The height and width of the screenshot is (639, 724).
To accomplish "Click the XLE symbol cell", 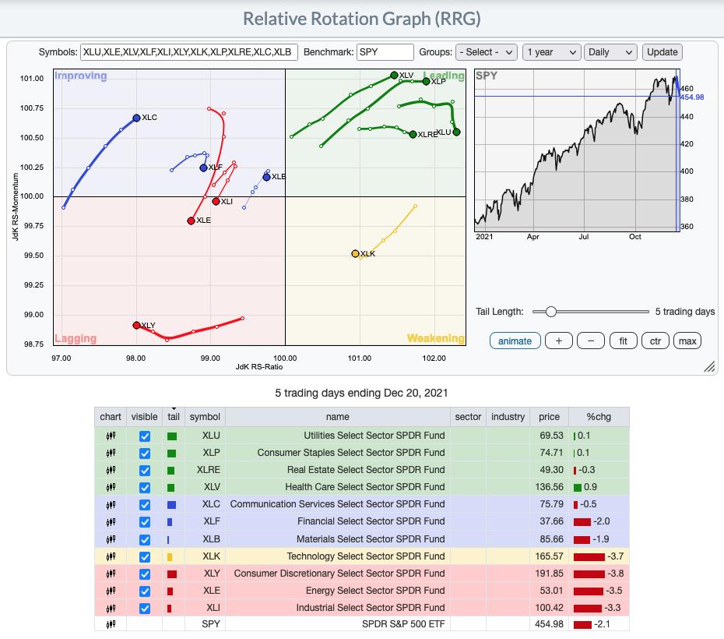I will click(205, 591).
